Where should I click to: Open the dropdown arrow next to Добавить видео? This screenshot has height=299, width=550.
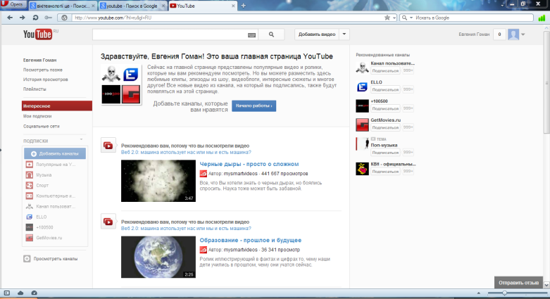pos(344,34)
